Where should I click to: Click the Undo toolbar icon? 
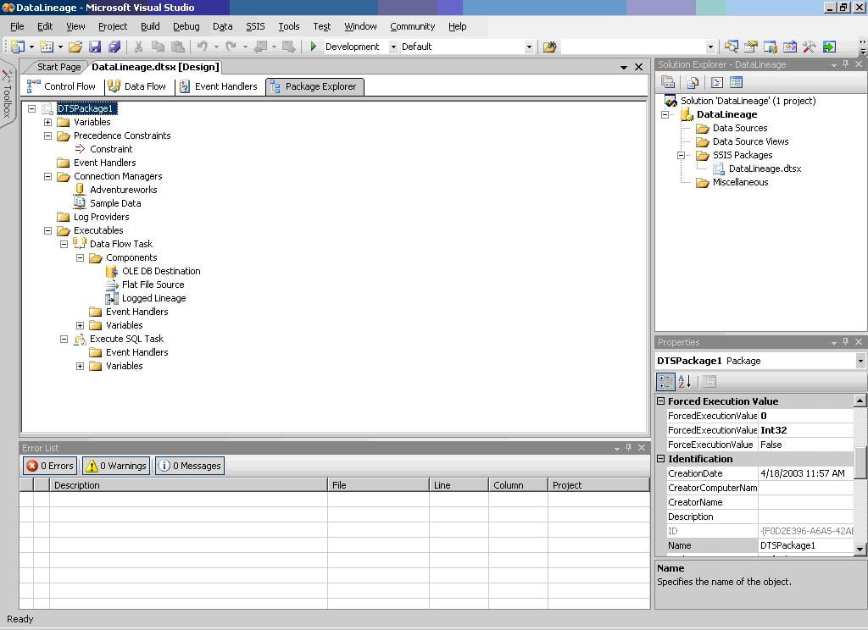click(203, 47)
